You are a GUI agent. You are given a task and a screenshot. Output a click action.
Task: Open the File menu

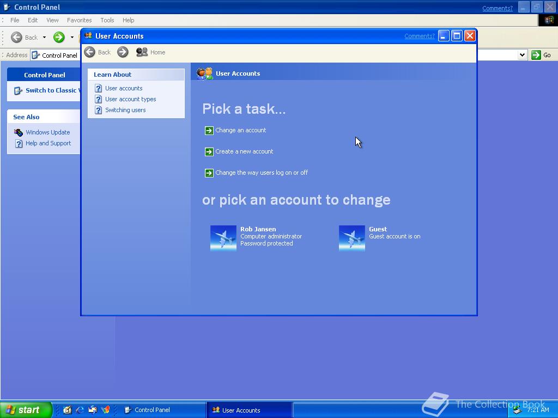[x=15, y=20]
